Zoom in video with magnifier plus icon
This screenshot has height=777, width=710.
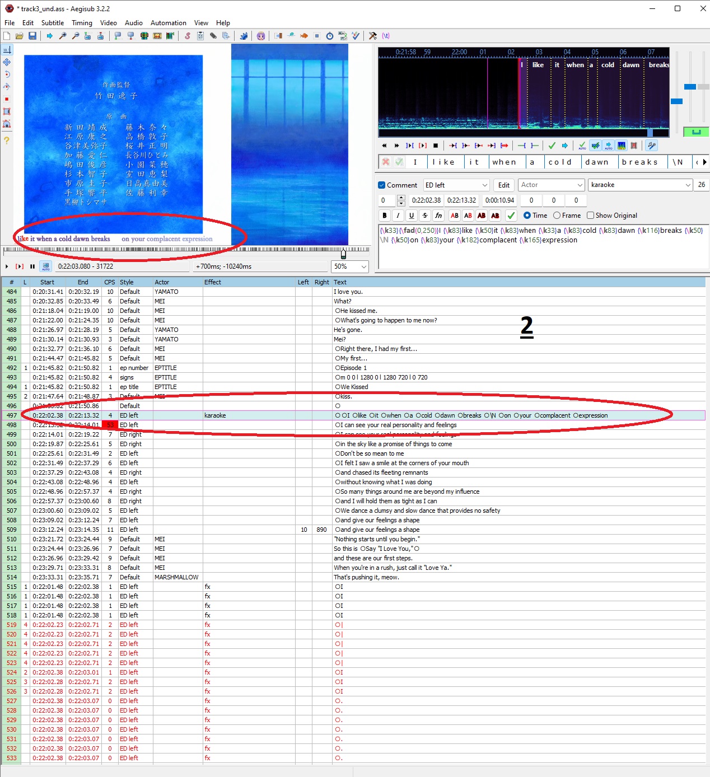point(63,36)
